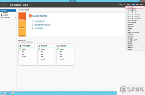Viewport: 145px width, 95px height.
Task: Open 服务 from the Tools menu
Action: tap(129, 30)
